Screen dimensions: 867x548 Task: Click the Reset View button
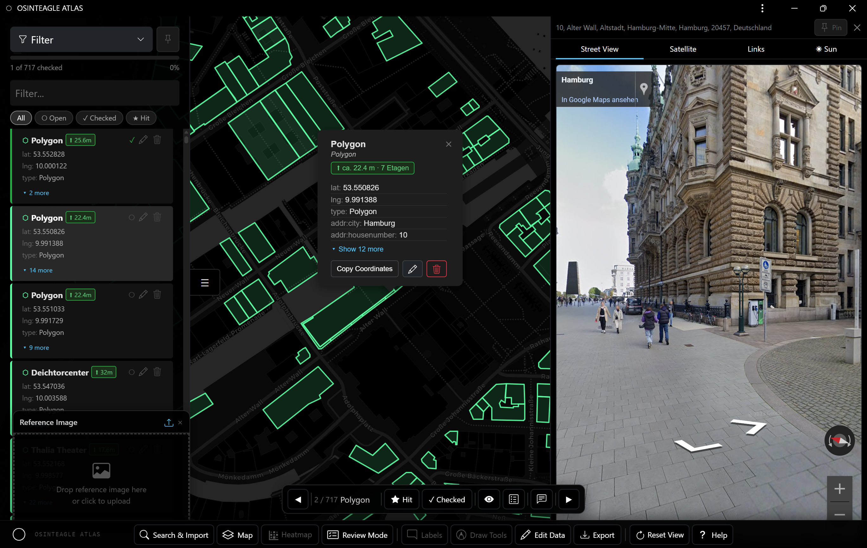pos(660,535)
